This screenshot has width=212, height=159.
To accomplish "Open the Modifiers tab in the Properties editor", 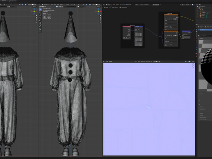I will [x=197, y=43].
